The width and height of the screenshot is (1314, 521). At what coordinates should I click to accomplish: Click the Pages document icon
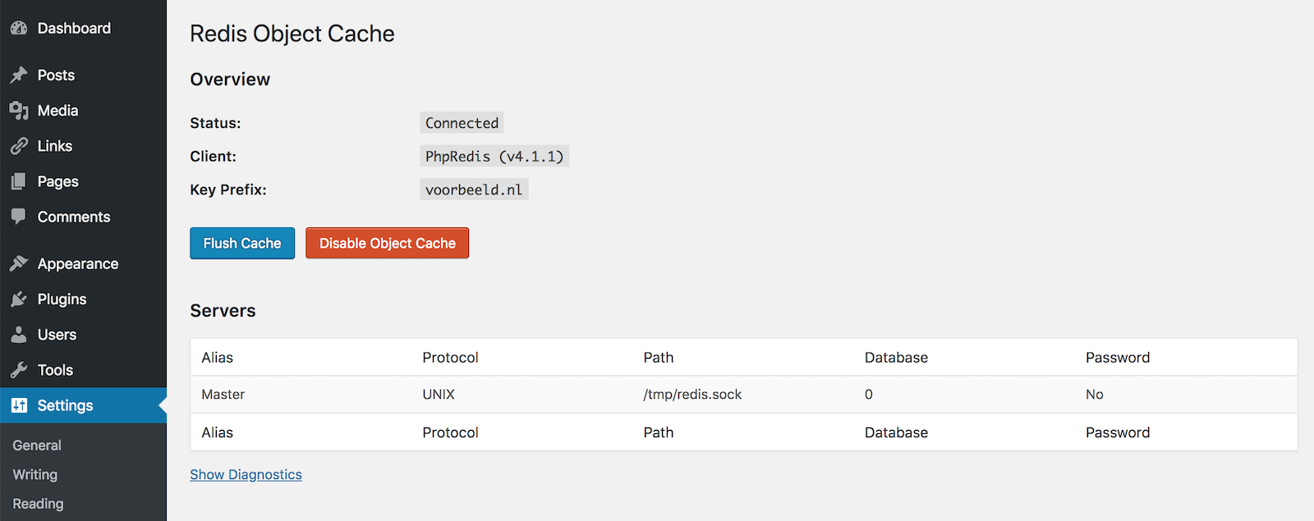point(19,181)
